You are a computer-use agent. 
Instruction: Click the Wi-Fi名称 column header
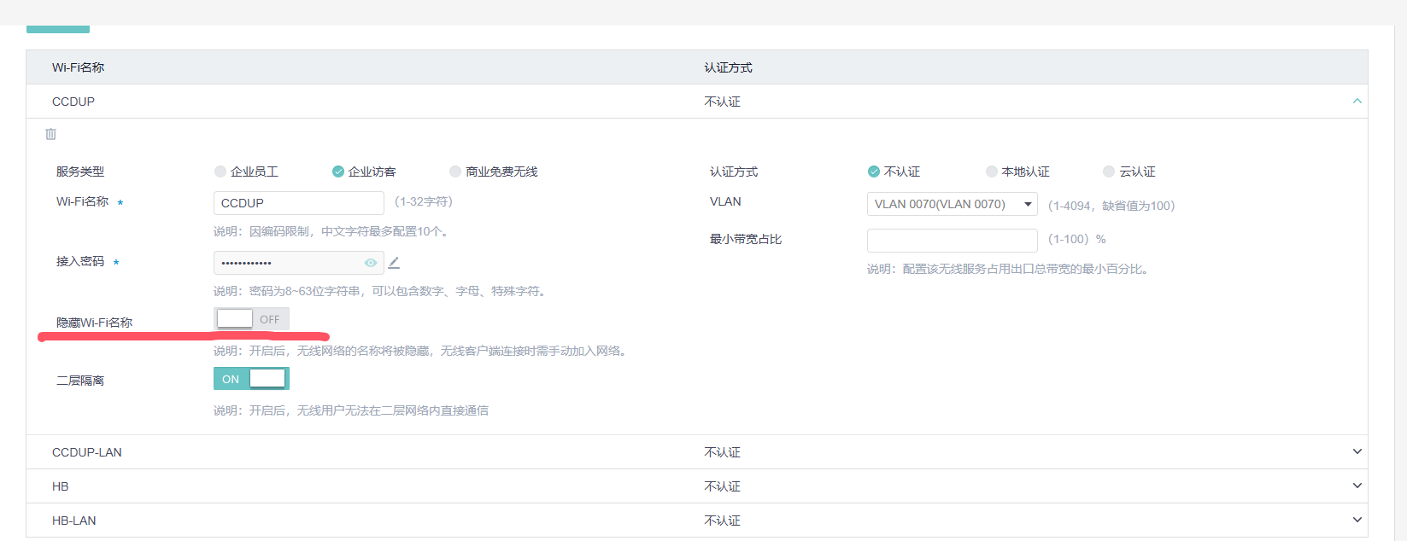click(79, 67)
